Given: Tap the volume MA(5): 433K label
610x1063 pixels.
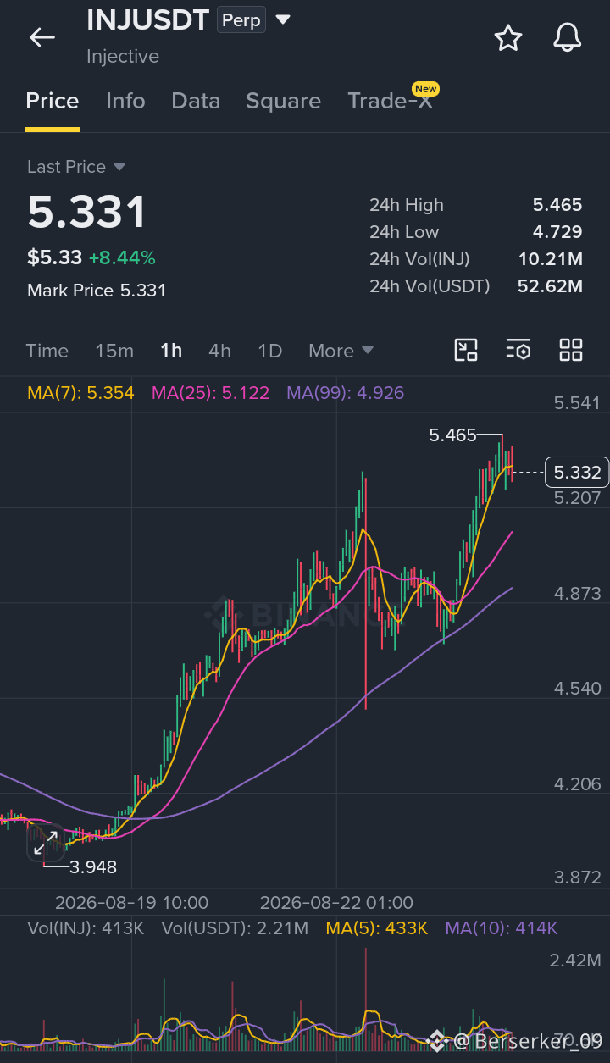Looking at the screenshot, I should pos(377,928).
